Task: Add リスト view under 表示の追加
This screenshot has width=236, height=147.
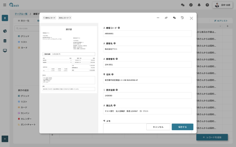Action: click(x=22, y=102)
